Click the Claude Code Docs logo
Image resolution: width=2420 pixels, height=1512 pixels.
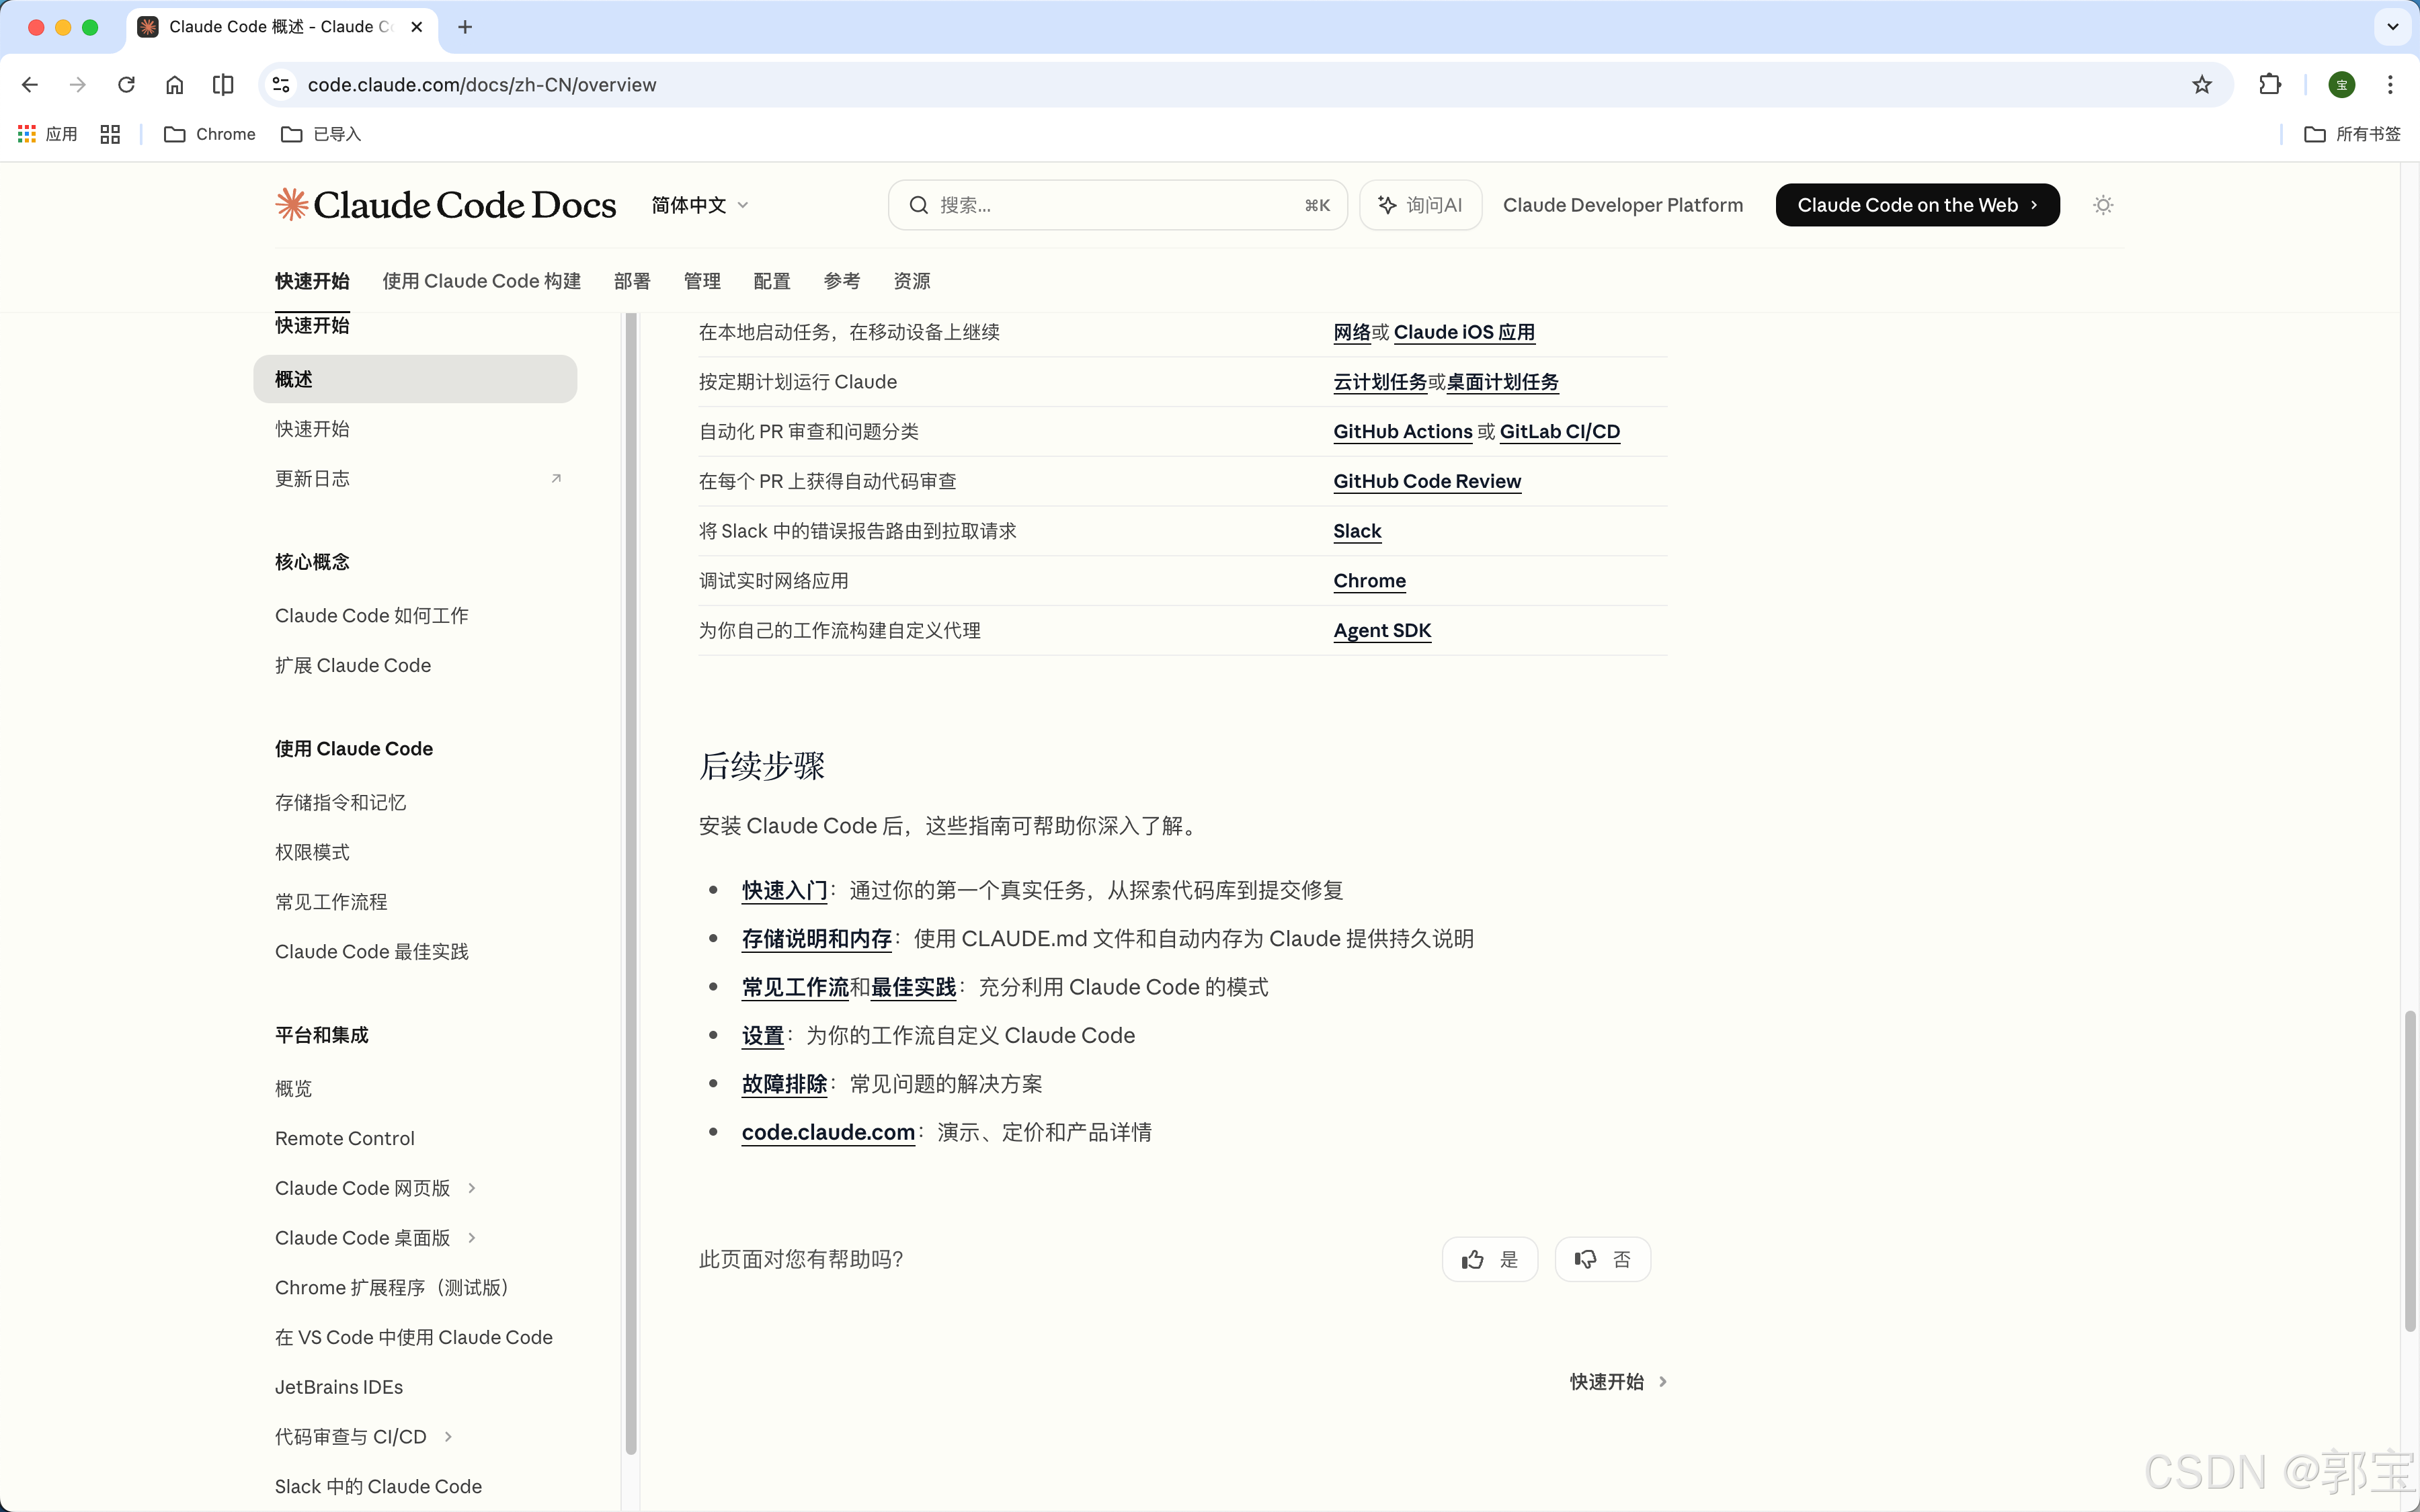click(x=446, y=205)
